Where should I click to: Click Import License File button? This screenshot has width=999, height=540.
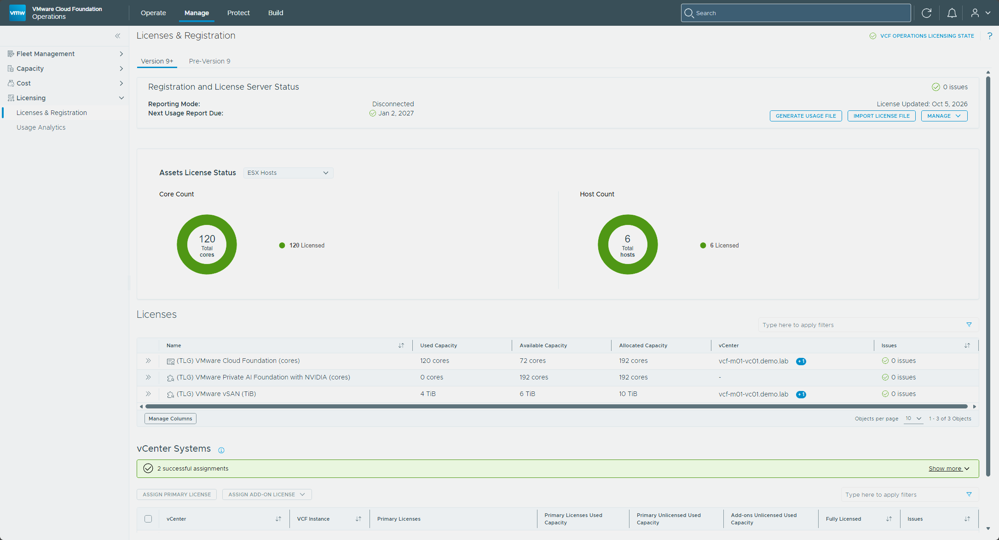(881, 116)
